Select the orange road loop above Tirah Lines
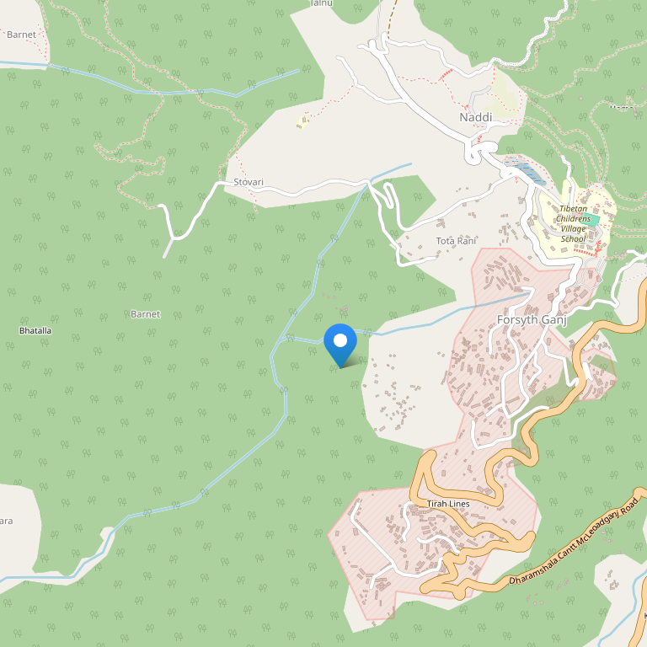 [x=454, y=479]
